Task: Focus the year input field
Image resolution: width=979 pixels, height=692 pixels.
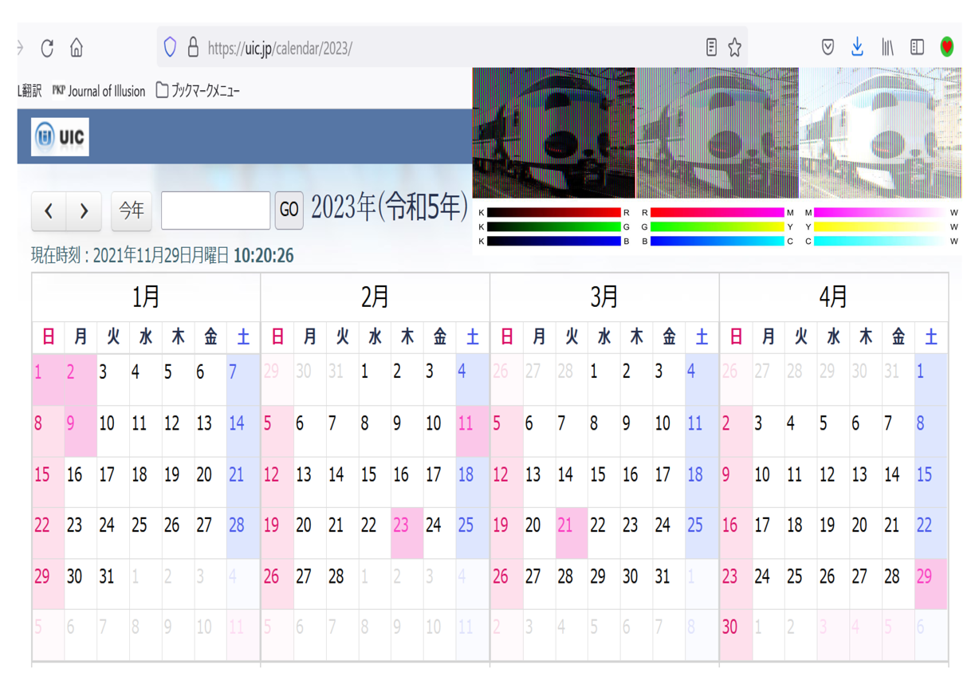Action: click(215, 210)
